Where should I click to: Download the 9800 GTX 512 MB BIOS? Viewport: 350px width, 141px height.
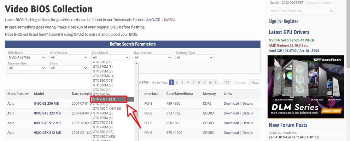tap(231, 133)
